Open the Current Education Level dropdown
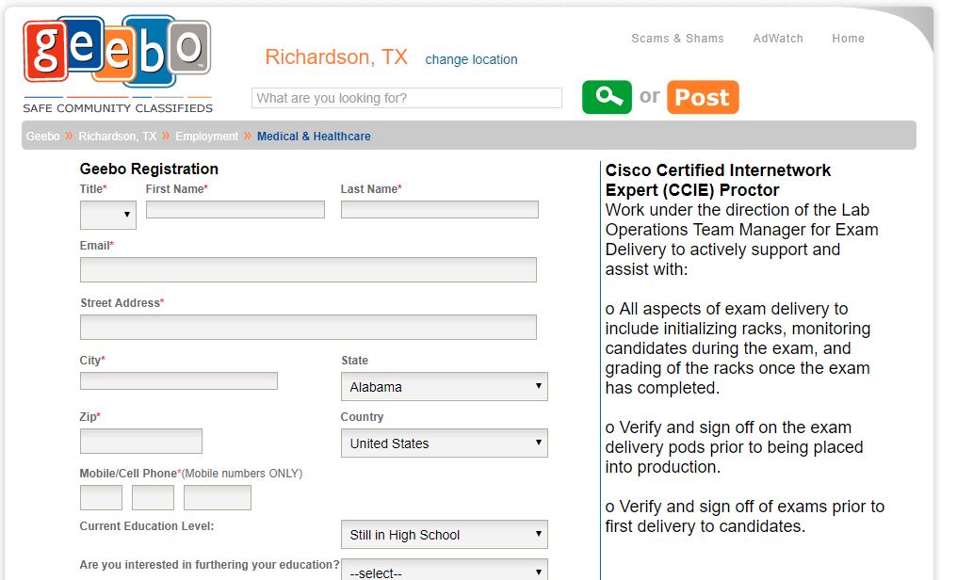This screenshot has width=957, height=580. click(445, 535)
